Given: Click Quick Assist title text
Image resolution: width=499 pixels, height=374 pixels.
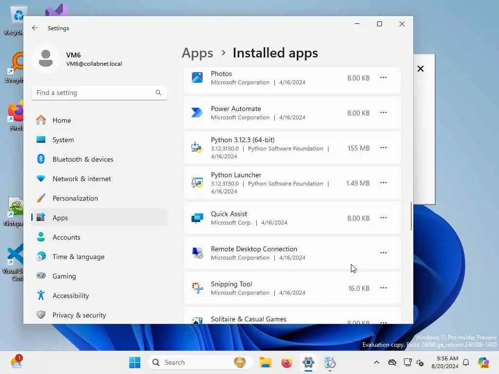Looking at the screenshot, I should [229, 214].
